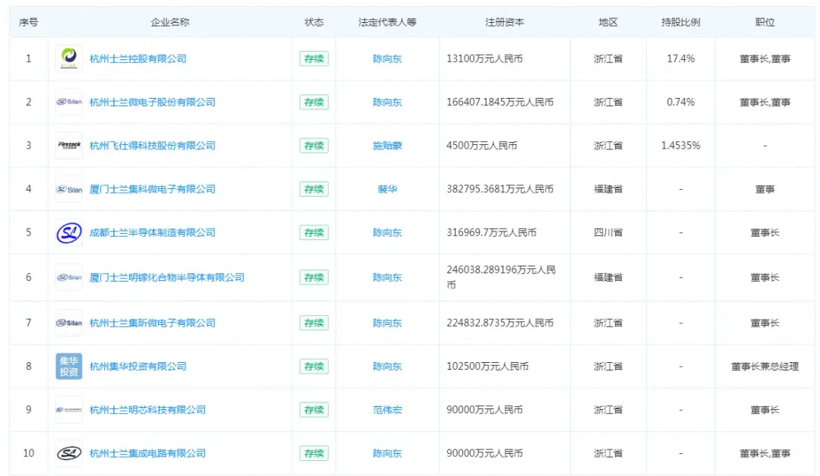Select the 状态 column header
820x476 pixels.
pos(314,22)
